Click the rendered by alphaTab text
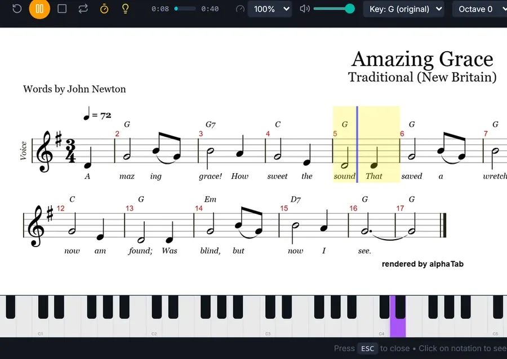The height and width of the screenshot is (359, 507). 422,264
